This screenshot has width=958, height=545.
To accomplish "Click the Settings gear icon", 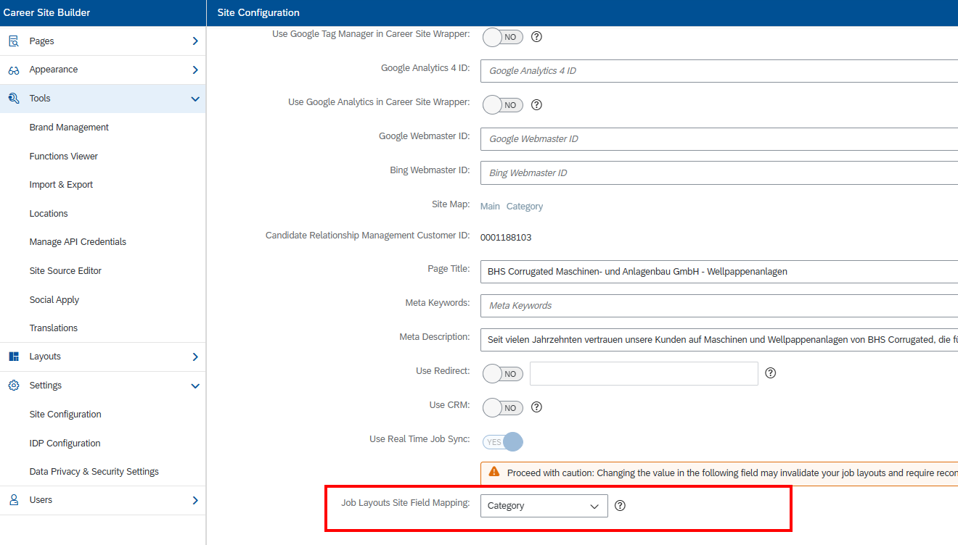I will tap(14, 386).
